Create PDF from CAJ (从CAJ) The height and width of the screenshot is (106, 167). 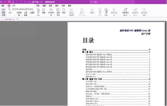tap(38, 12)
